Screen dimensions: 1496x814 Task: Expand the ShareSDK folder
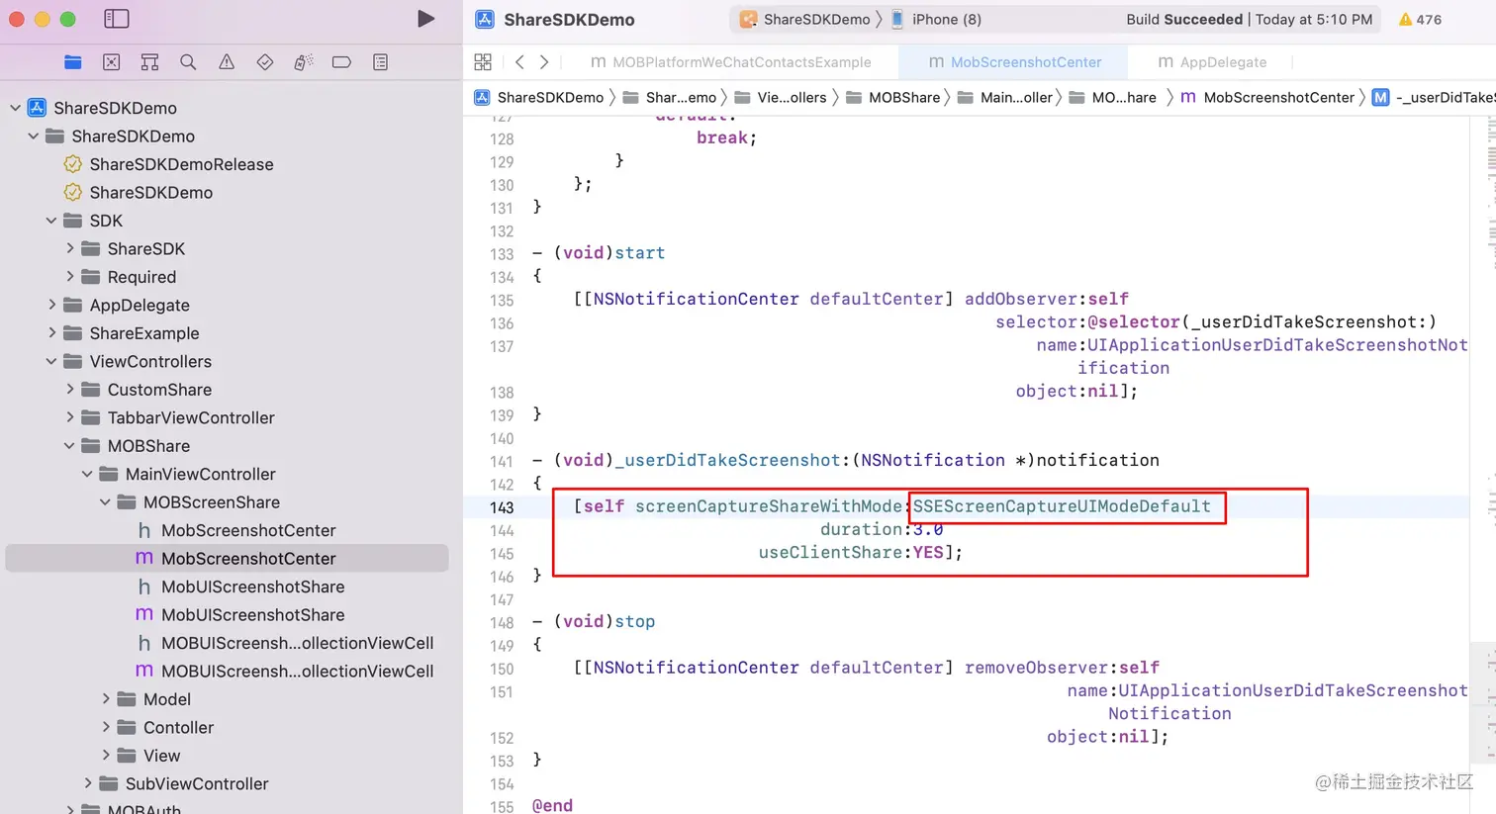[69, 248]
